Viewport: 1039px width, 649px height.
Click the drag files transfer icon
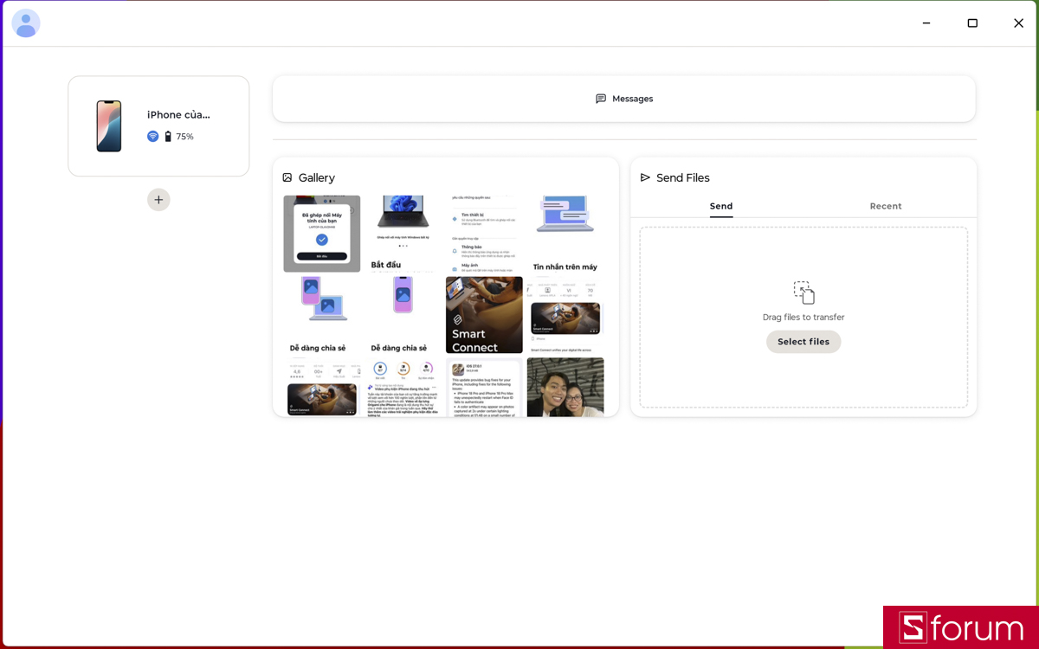[803, 292]
